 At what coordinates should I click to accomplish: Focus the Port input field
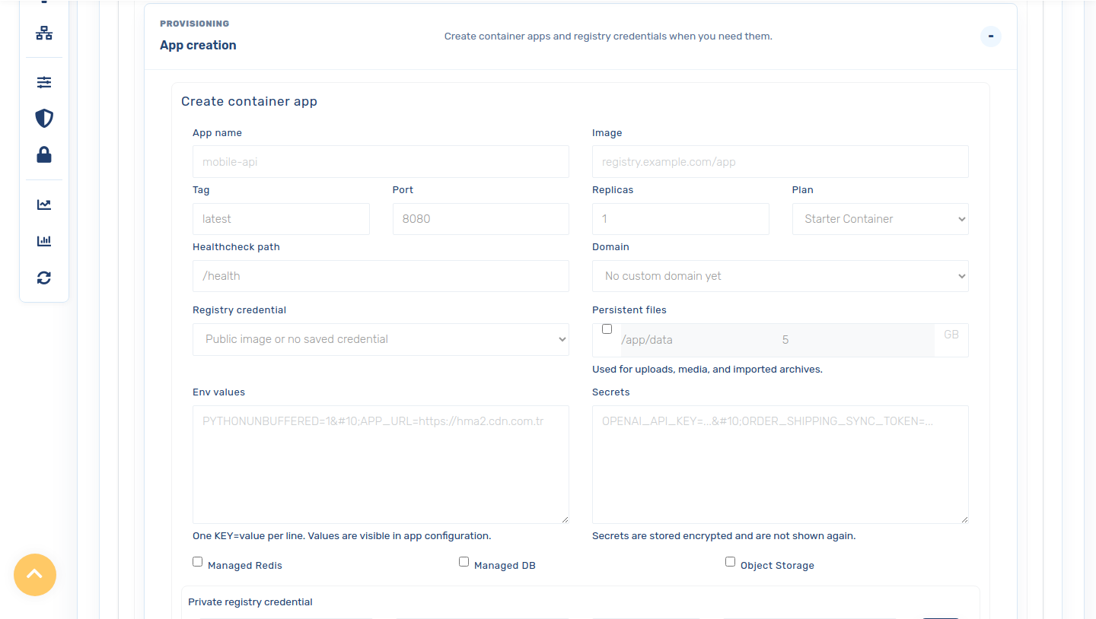[480, 219]
